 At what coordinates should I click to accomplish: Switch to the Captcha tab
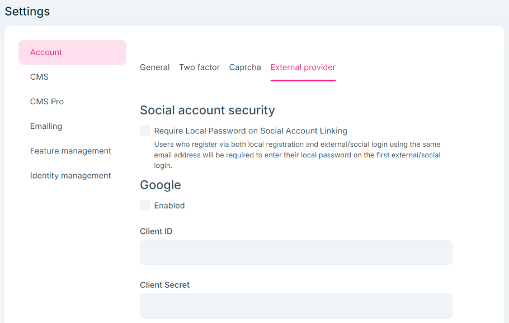pos(245,67)
